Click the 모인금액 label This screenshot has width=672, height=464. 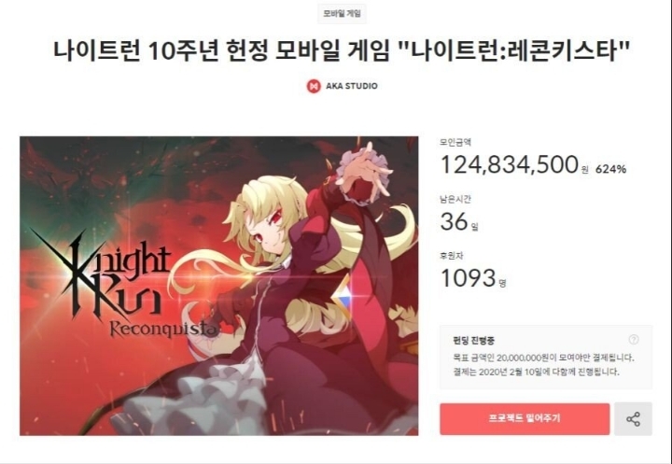[455, 142]
